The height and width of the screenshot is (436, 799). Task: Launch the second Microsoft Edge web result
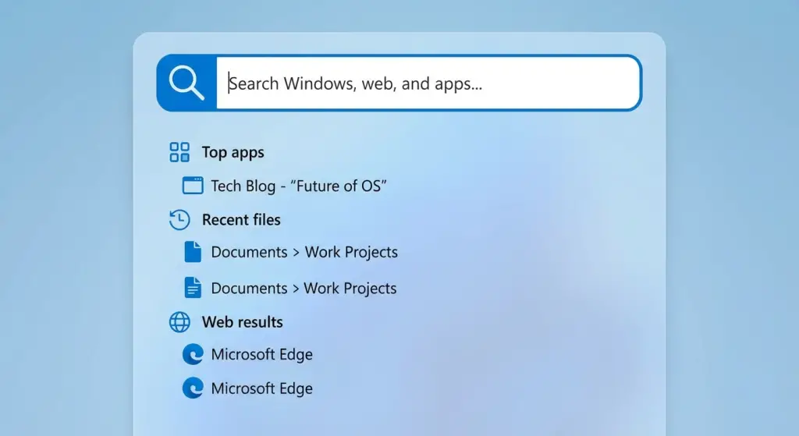pos(261,388)
